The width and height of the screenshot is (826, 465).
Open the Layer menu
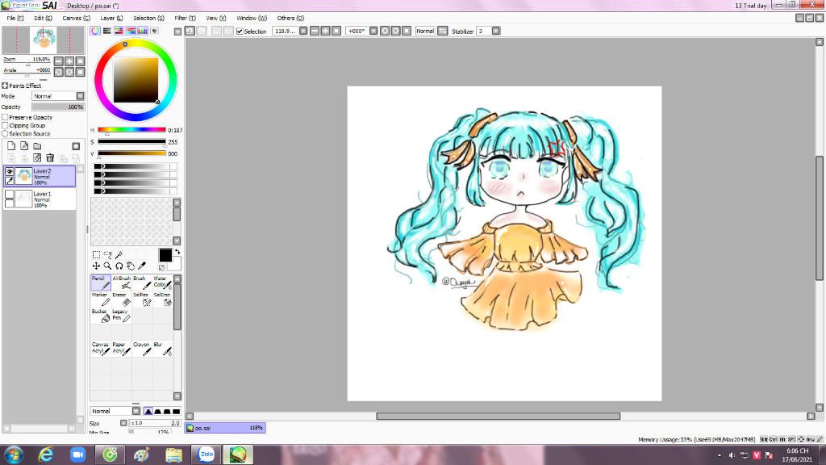tap(111, 18)
